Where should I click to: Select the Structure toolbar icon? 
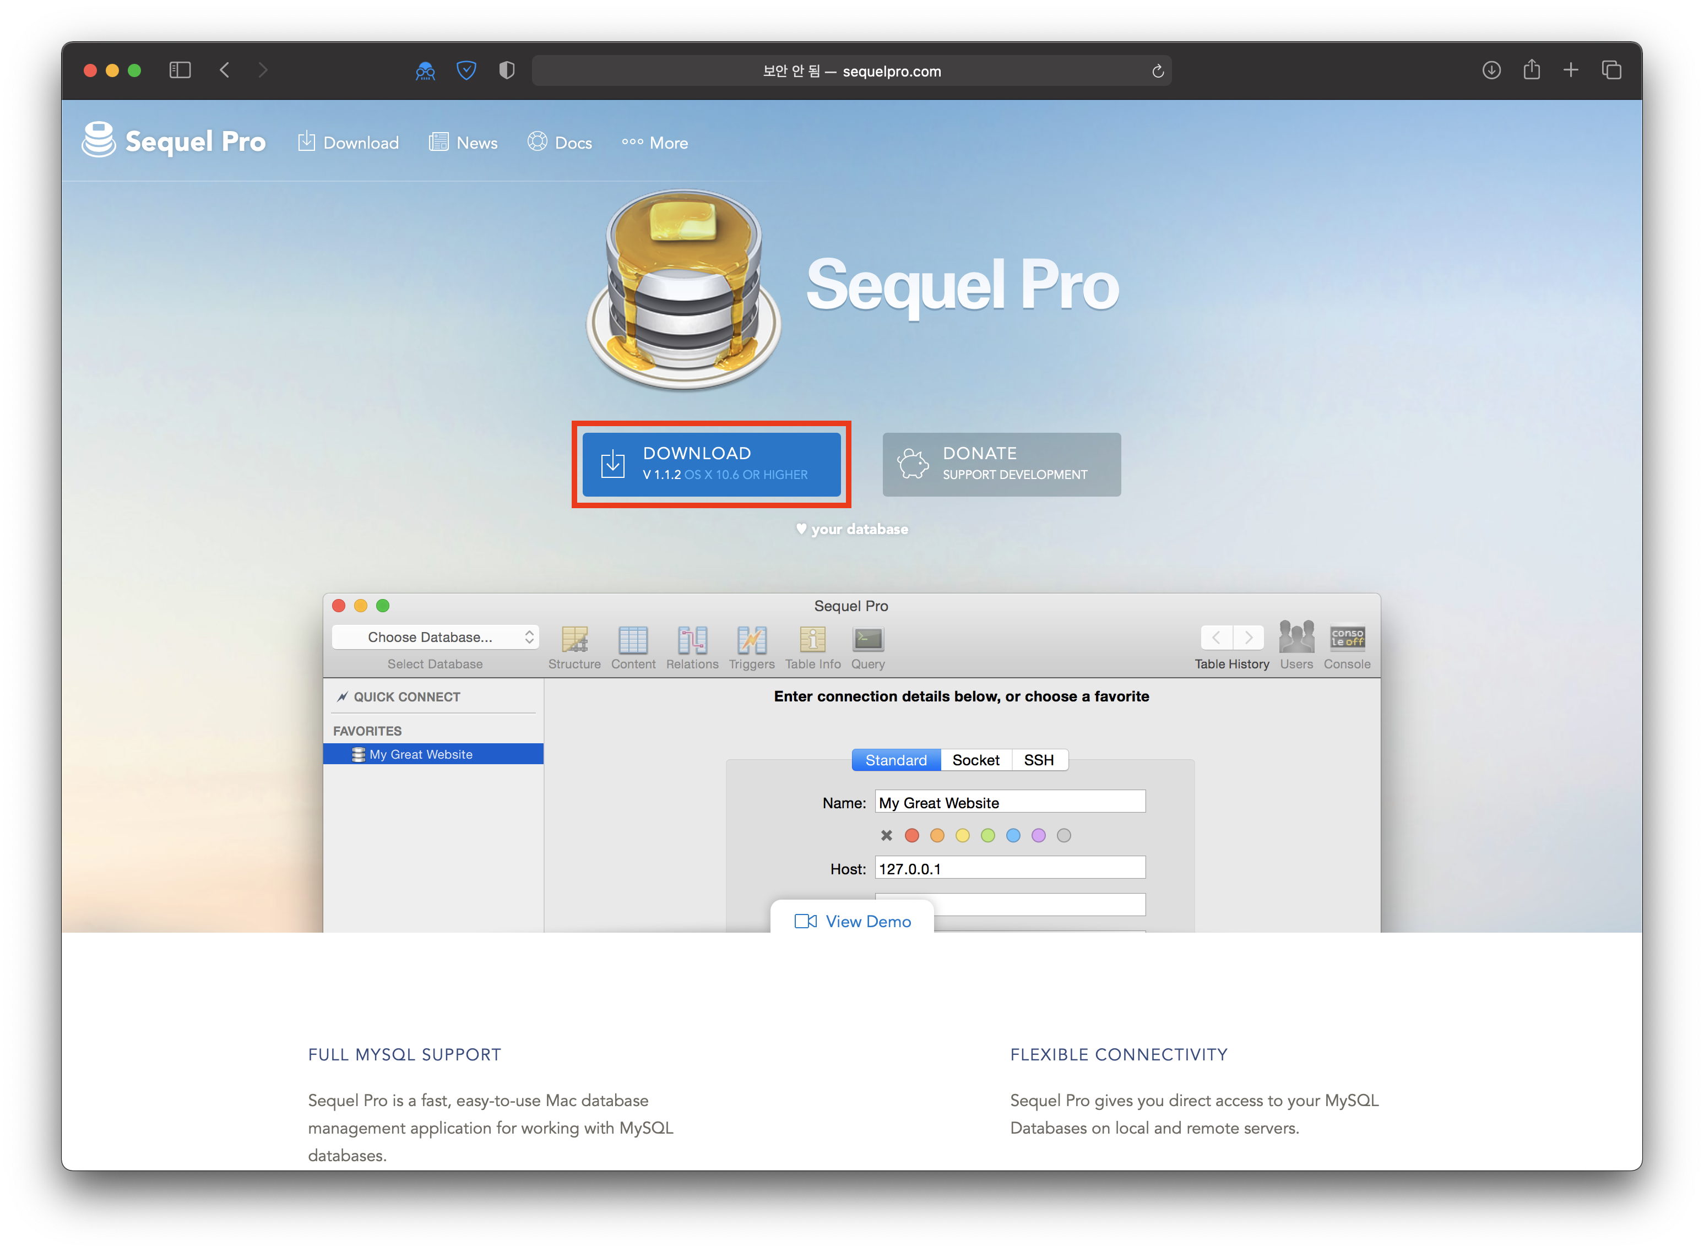click(574, 648)
